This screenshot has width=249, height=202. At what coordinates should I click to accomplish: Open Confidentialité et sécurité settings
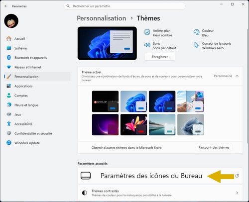[x=37, y=133]
